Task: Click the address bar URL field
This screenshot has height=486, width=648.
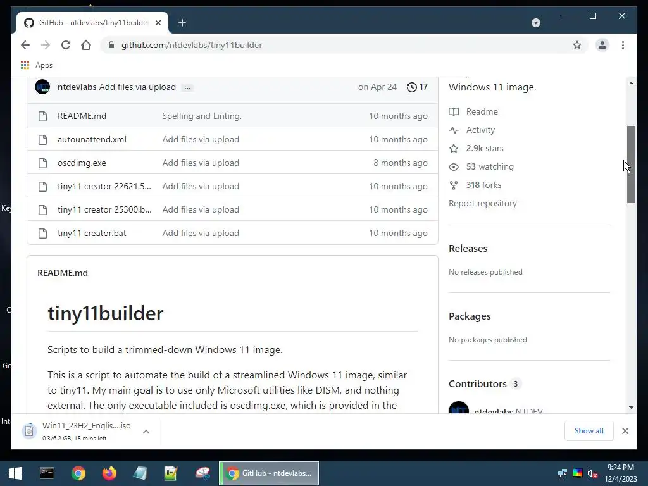Action: click(x=343, y=45)
